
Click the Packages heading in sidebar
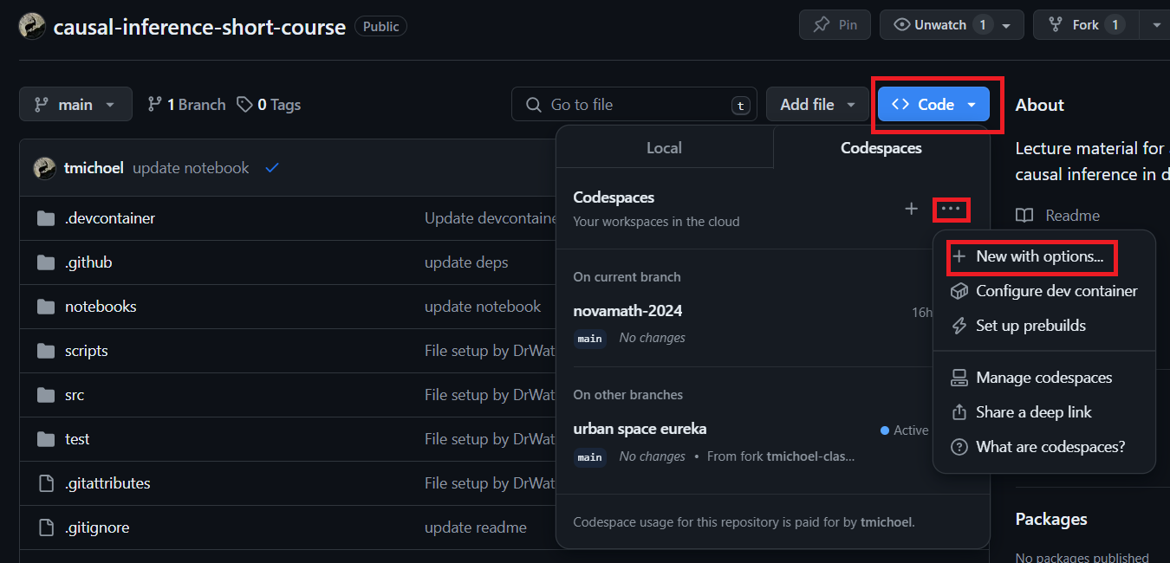pos(1051,519)
